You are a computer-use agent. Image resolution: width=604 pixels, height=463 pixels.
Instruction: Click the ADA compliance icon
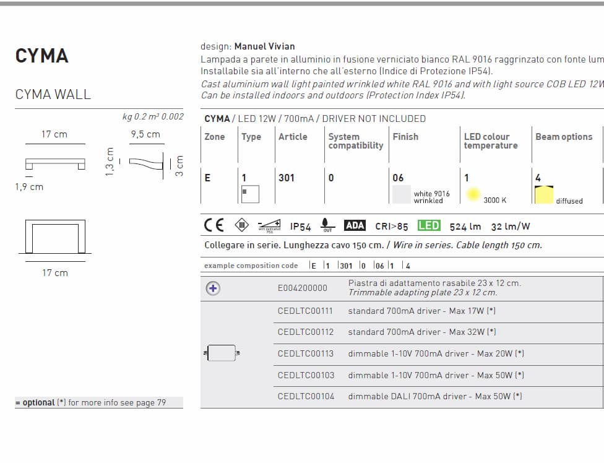click(x=355, y=225)
